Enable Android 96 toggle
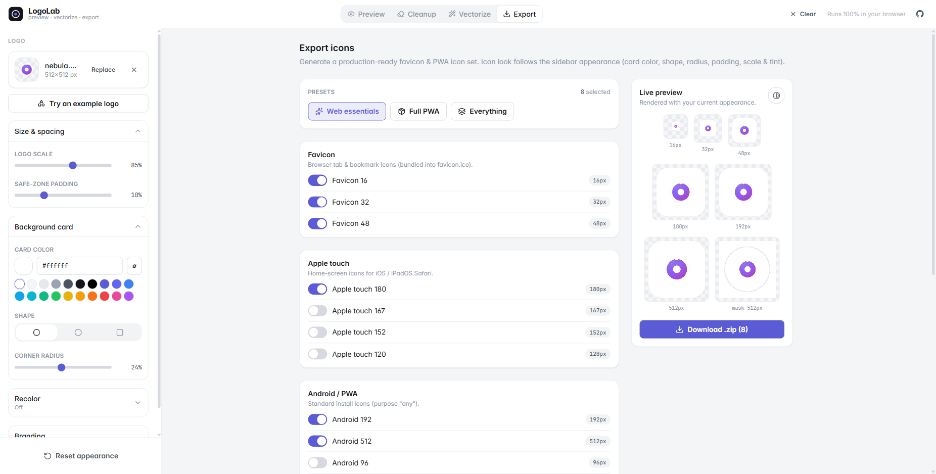 (x=317, y=463)
